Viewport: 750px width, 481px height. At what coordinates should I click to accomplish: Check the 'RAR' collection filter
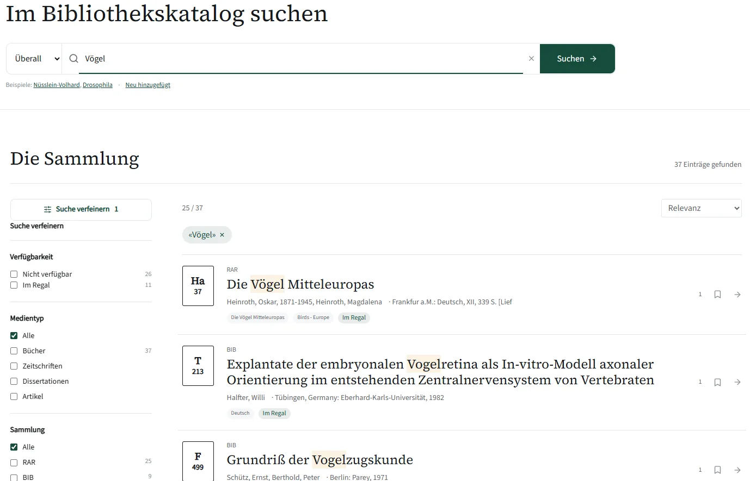tap(14, 463)
